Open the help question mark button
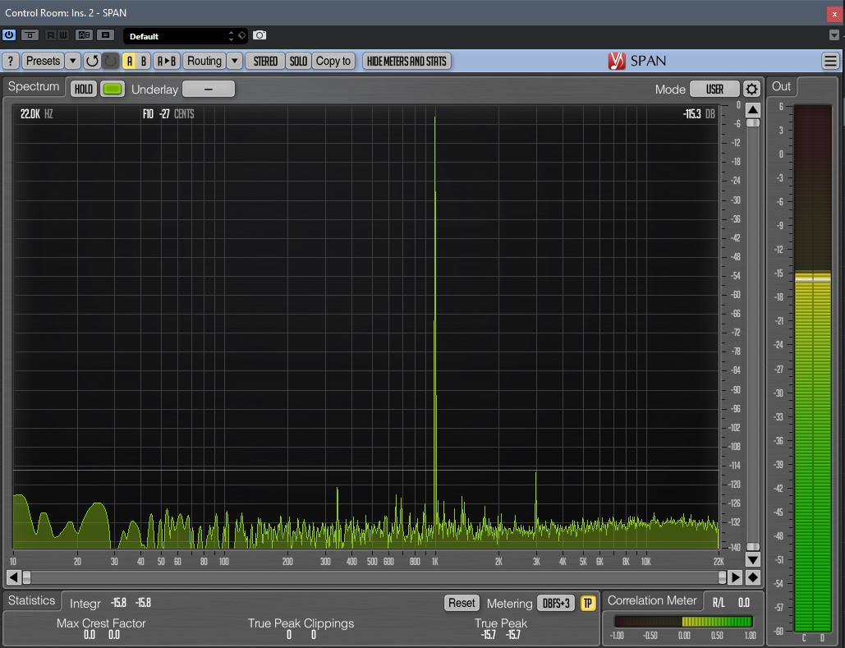 [10, 61]
